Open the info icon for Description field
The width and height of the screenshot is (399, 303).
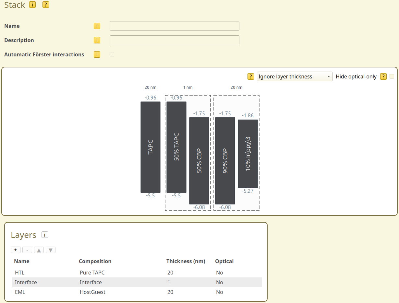click(x=97, y=40)
